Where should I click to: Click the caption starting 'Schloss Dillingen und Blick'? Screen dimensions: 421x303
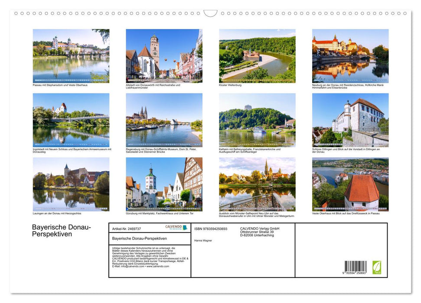(x=346, y=151)
